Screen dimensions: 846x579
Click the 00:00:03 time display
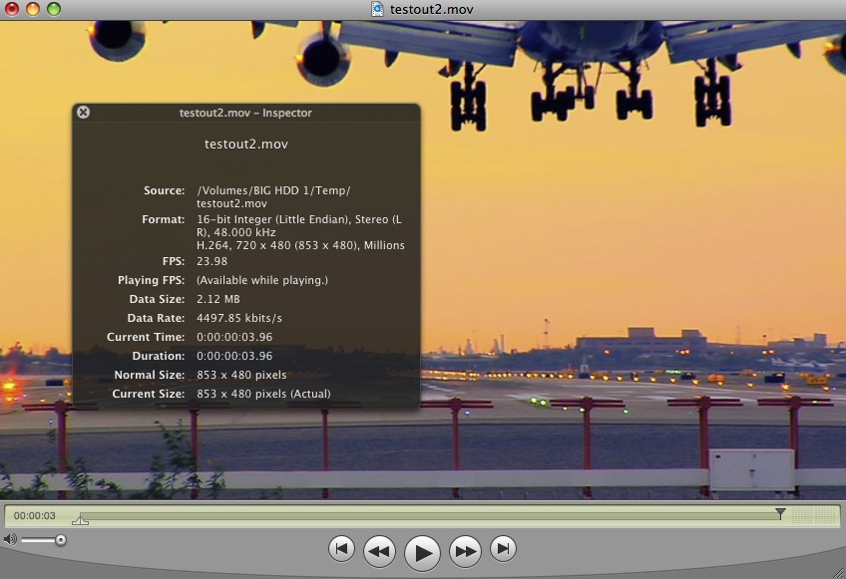pyautogui.click(x=35, y=516)
